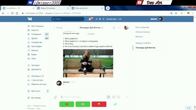The height and width of the screenshot is (110, 196).
Task: Skip to previous track in header player
Action: pos(96,19)
